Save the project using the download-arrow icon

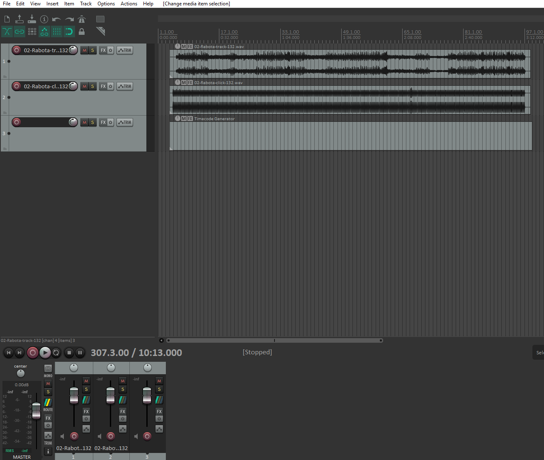click(32, 19)
